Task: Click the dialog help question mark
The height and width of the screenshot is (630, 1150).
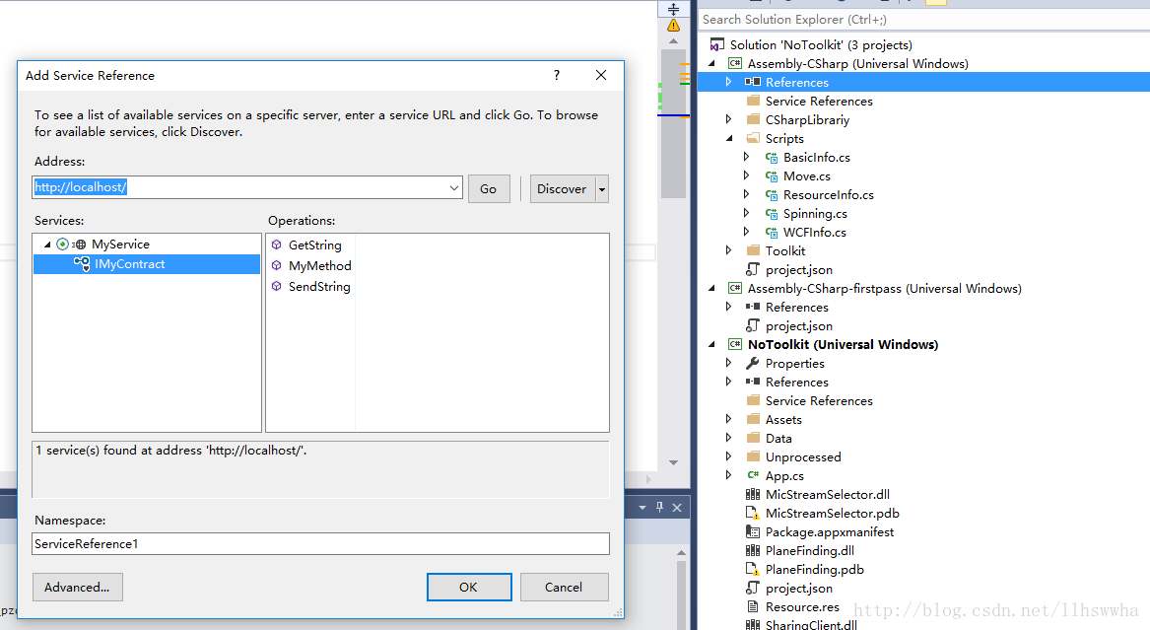Action: [x=557, y=75]
